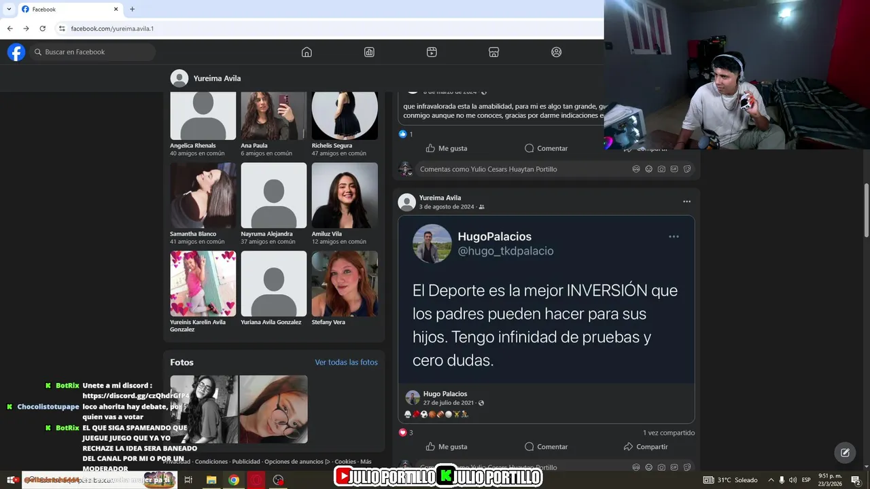Add a GIF to the comment

click(x=674, y=169)
